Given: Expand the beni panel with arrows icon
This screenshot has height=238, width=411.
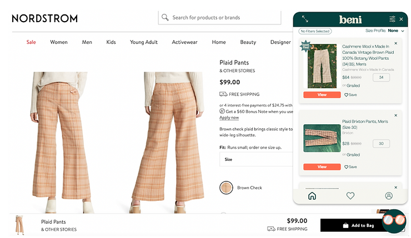Looking at the screenshot, I should (x=305, y=19).
